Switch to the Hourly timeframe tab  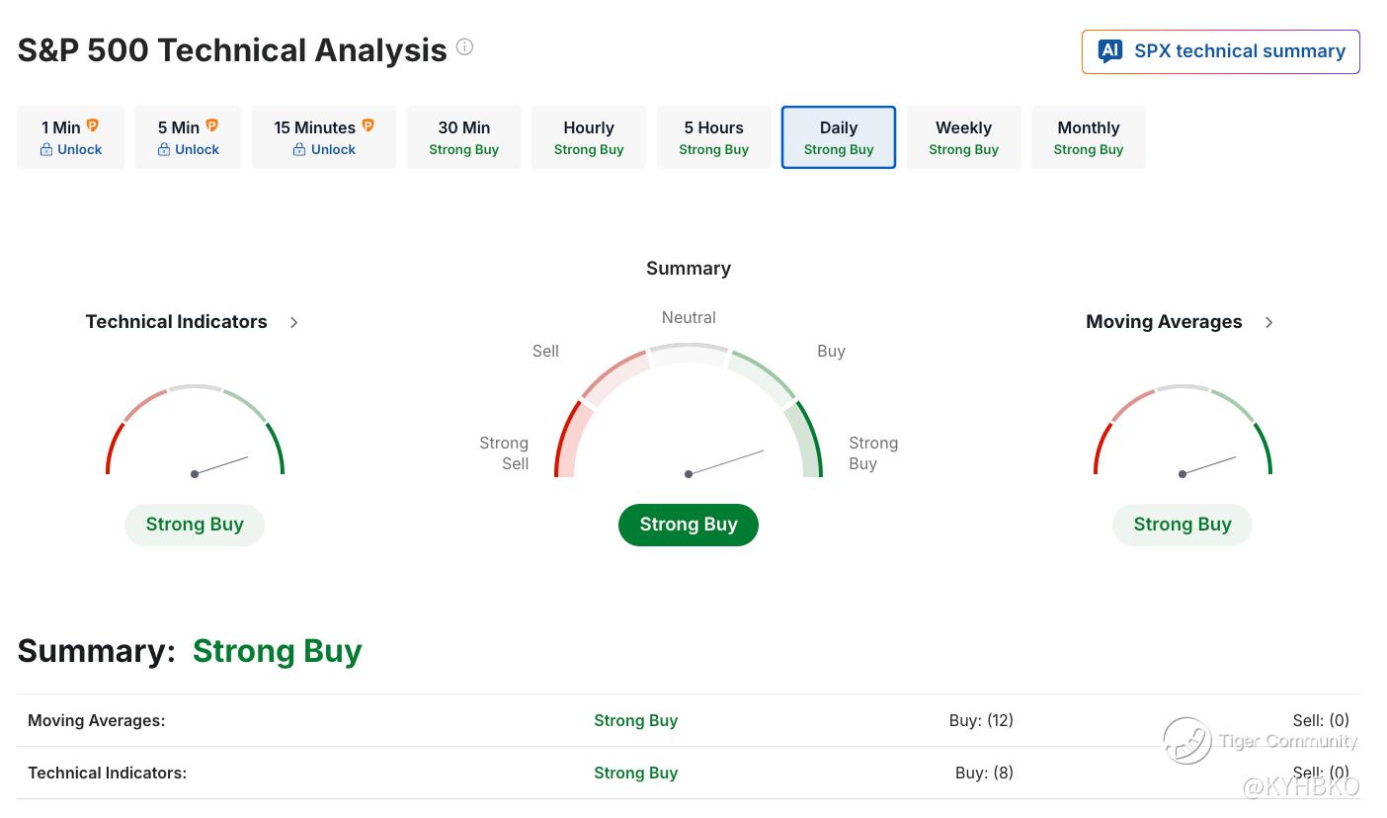[x=589, y=137]
